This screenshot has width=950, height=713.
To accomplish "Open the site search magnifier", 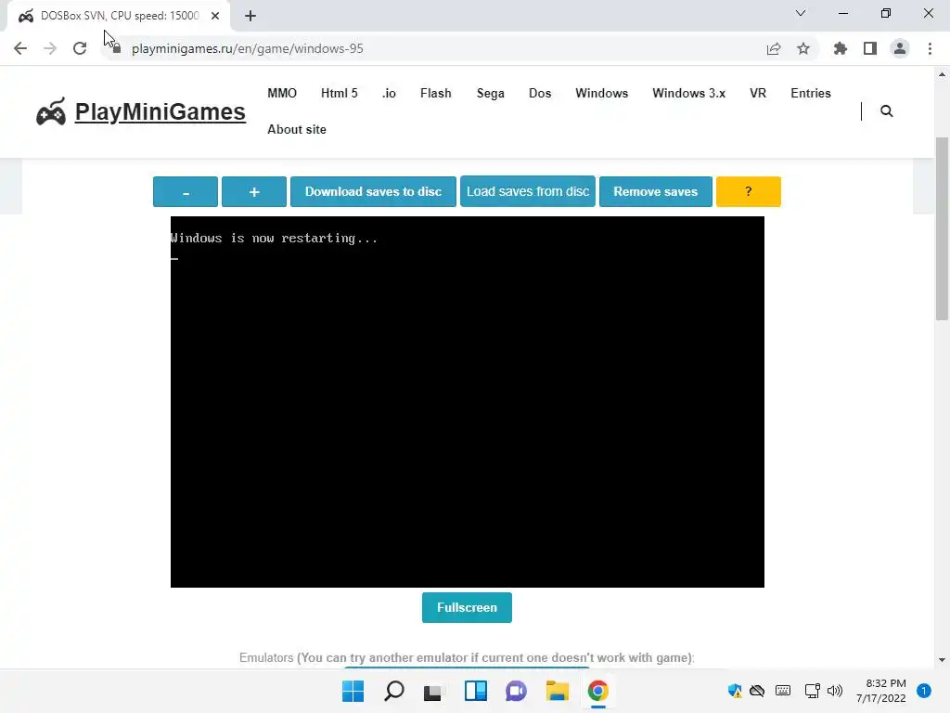I will 886,111.
